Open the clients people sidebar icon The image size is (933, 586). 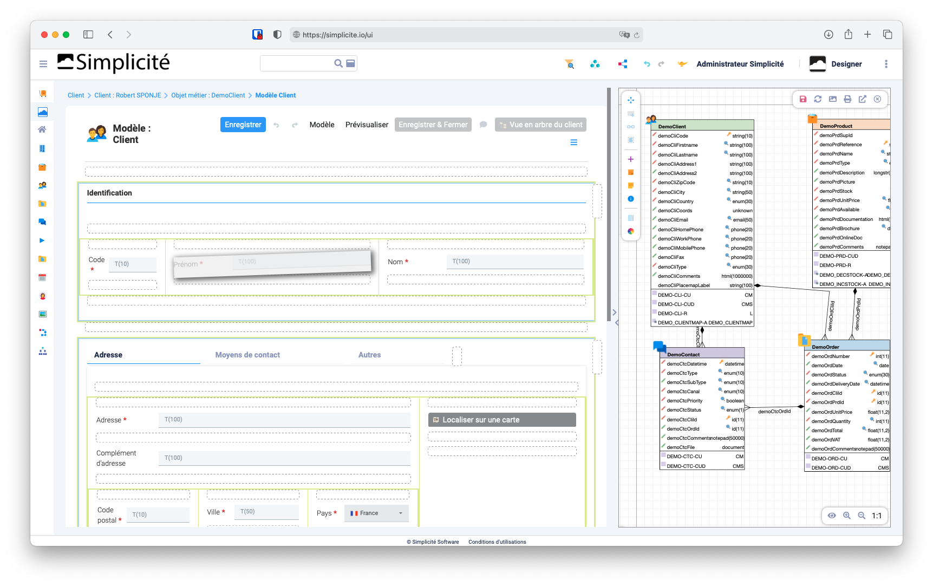click(42, 185)
